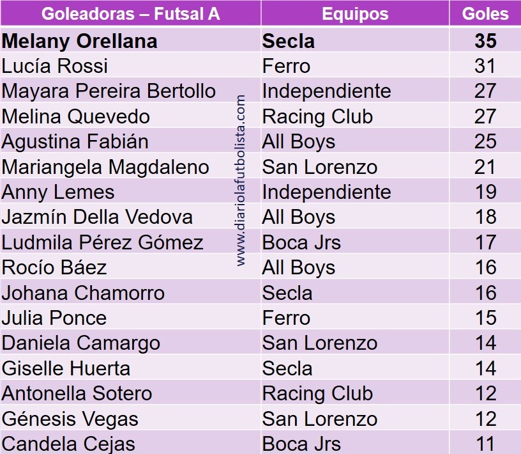The image size is (521, 454).
Task: Click the Racing Club cell for Melina Quevedo
Action: [317, 116]
